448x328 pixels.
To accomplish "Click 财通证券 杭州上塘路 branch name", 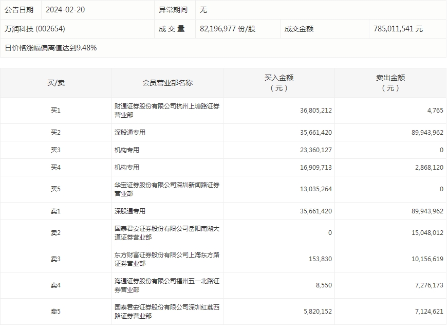I will (x=167, y=111).
